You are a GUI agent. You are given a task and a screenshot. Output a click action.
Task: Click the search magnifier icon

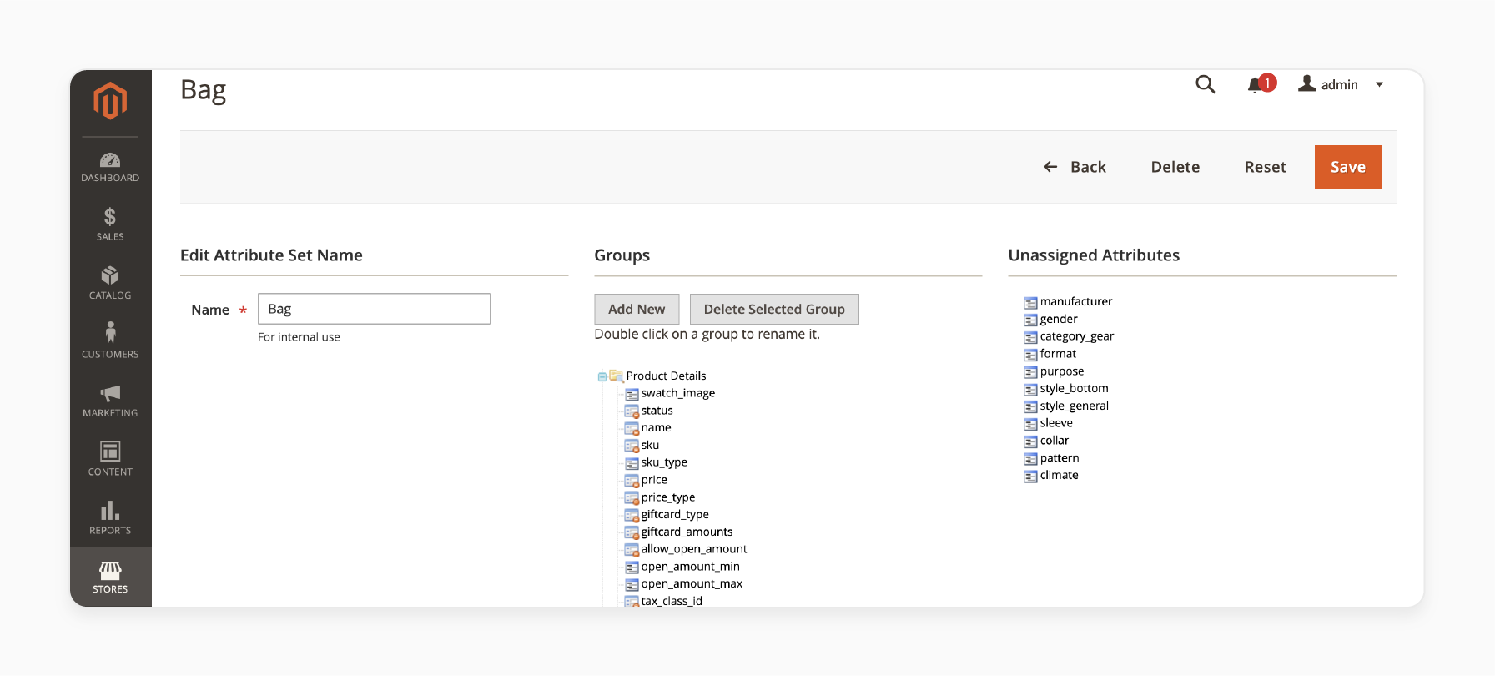[1205, 84]
